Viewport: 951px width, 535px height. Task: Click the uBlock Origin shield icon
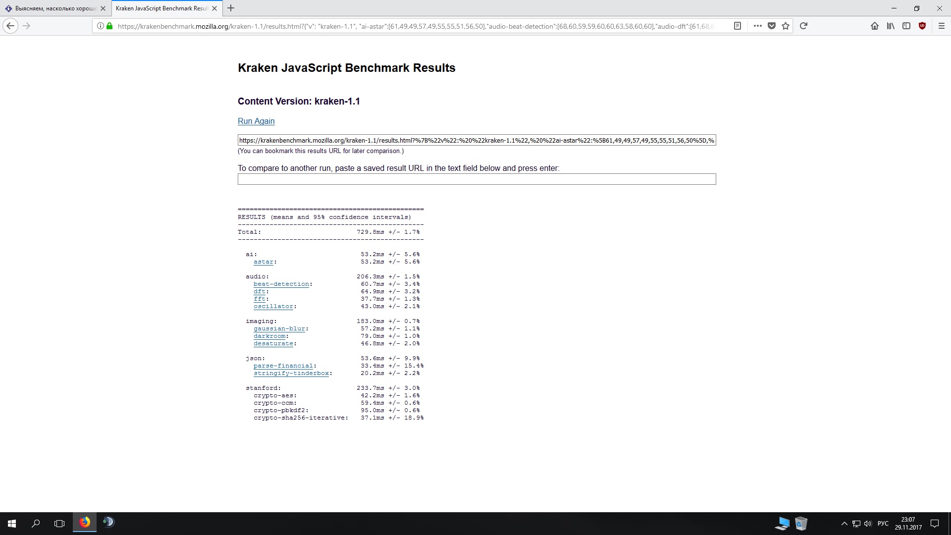(x=922, y=26)
